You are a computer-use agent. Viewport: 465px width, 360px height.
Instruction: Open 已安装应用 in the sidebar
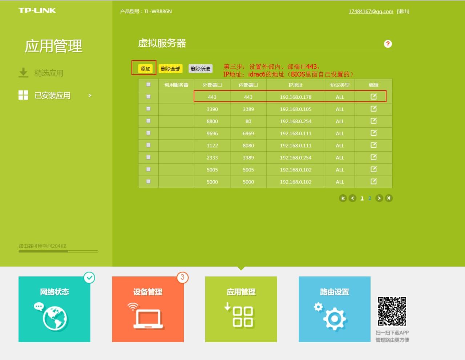point(52,96)
